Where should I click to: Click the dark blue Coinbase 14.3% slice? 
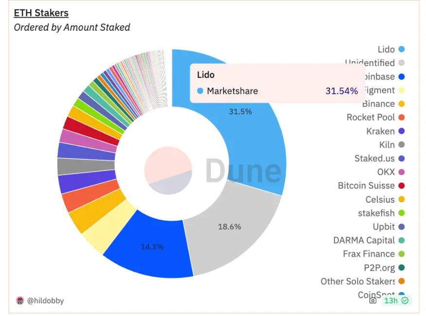[x=151, y=248]
